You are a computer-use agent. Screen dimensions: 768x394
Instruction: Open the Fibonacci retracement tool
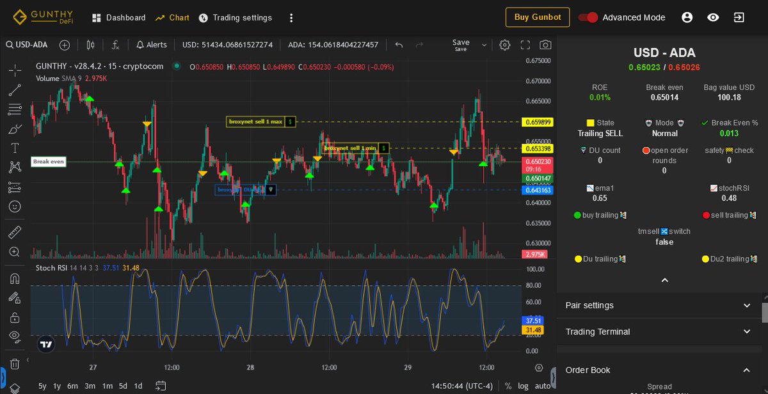(15, 109)
